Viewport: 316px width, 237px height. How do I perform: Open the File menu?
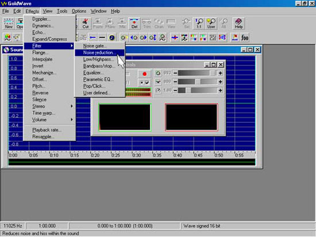5,11
